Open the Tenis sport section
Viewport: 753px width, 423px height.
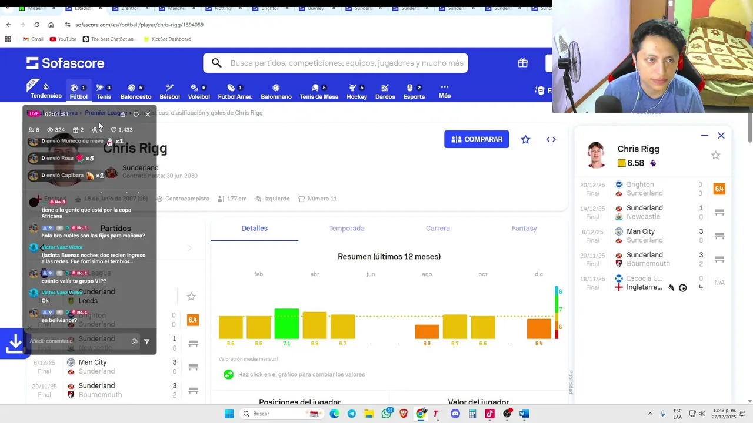104,92
